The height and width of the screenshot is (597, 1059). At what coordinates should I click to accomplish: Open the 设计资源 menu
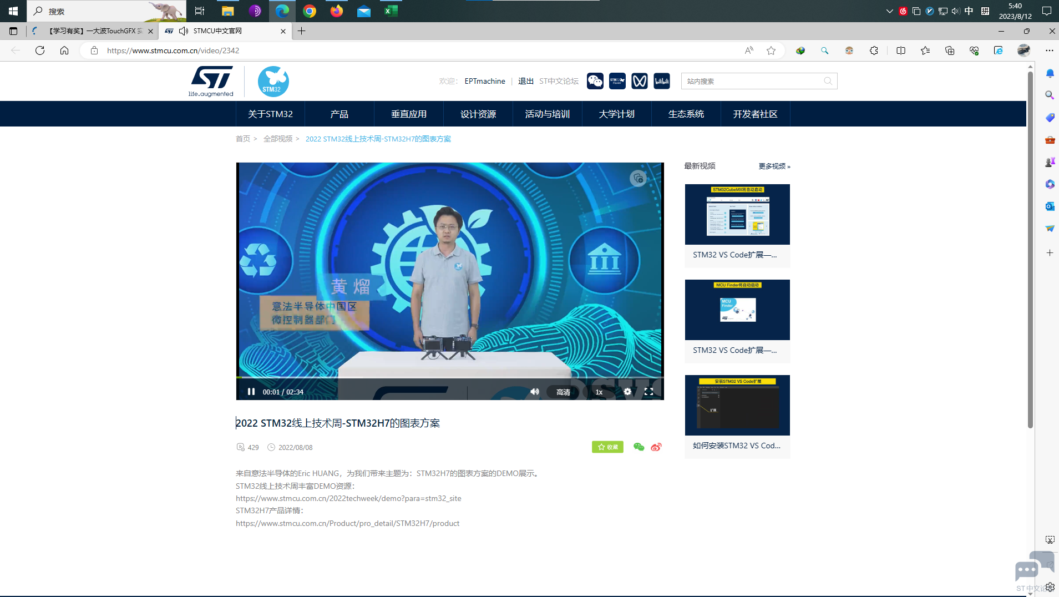point(478,114)
